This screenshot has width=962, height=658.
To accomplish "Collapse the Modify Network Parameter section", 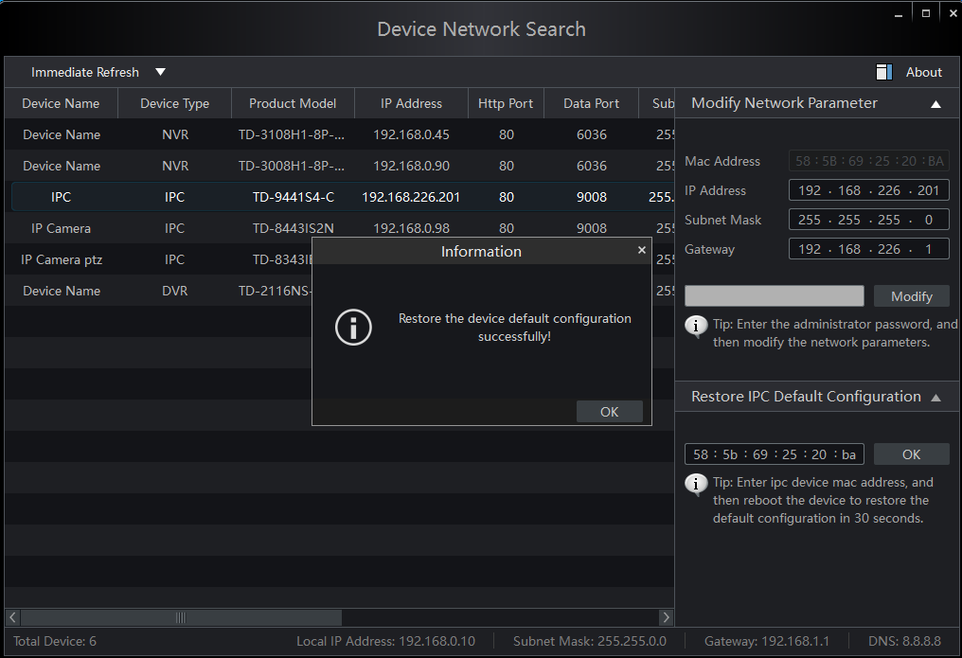I will pos(935,104).
